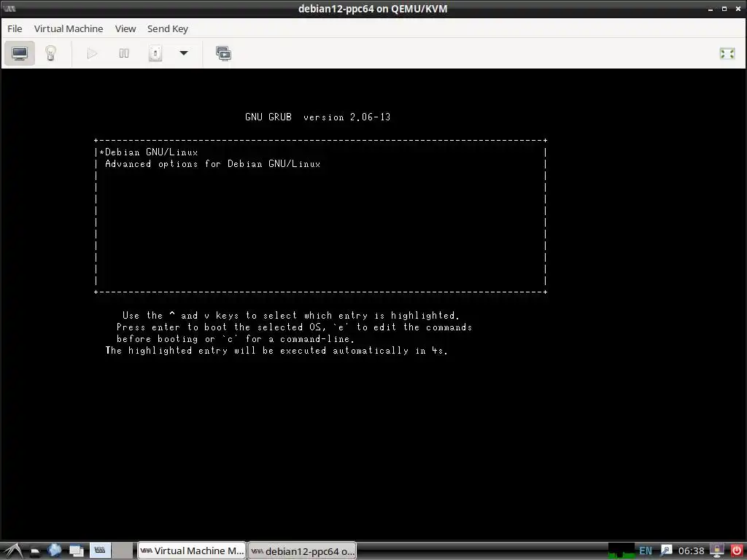Open the manage VM snapshots view
This screenshot has width=747, height=560.
(223, 53)
